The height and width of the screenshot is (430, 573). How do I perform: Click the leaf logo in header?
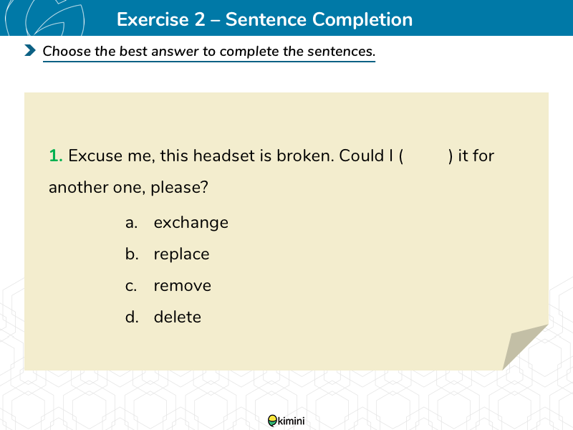click(x=45, y=18)
